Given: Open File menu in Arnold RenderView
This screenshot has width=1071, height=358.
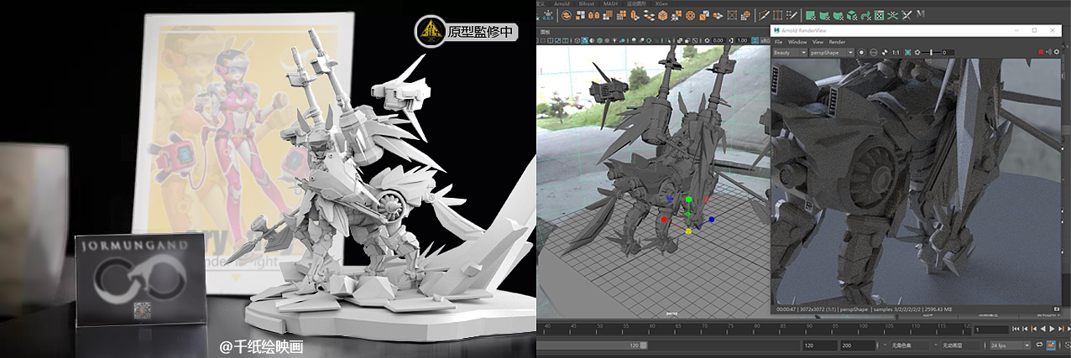Looking at the screenshot, I should [x=778, y=42].
